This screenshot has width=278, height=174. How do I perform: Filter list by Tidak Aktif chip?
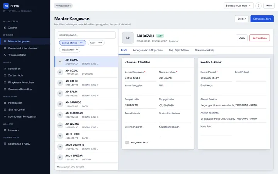pyautogui.click(x=69, y=50)
